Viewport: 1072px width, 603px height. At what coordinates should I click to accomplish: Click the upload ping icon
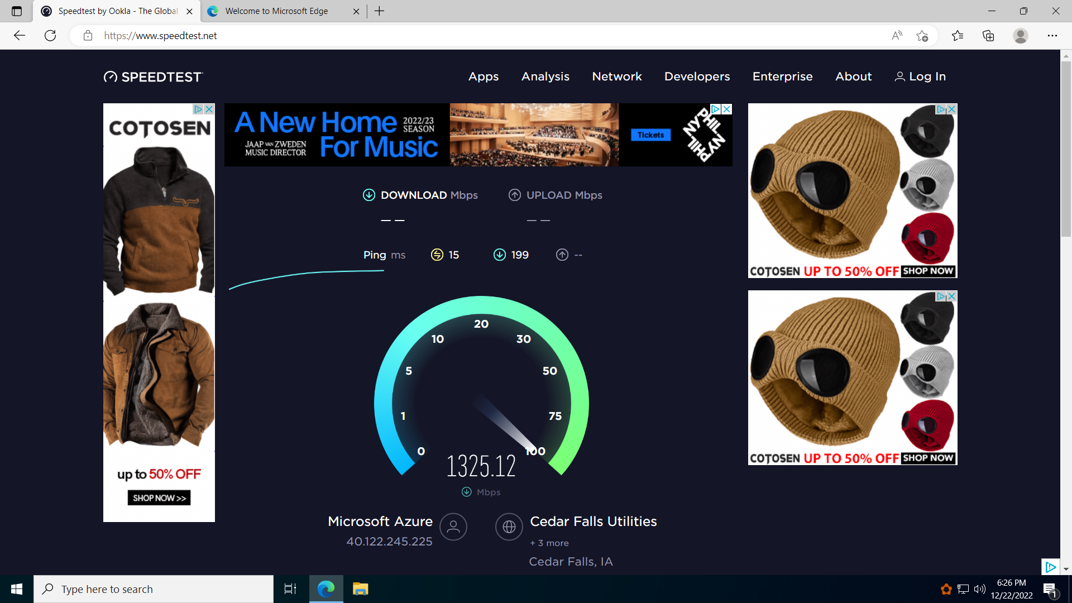click(x=562, y=255)
